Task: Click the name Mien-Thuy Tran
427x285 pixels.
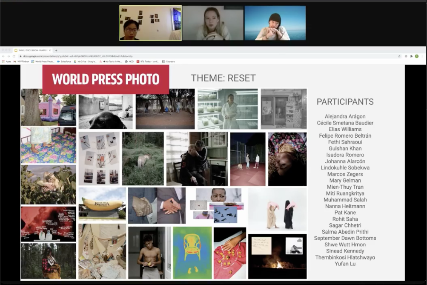Action: [345, 187]
